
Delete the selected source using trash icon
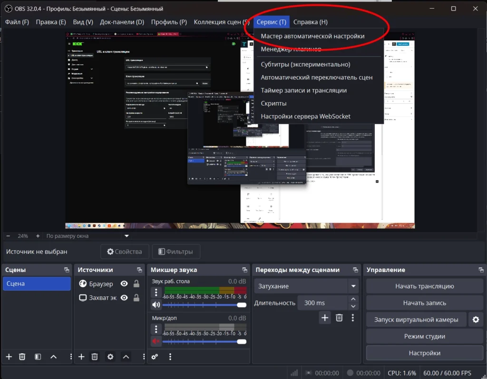(x=95, y=357)
